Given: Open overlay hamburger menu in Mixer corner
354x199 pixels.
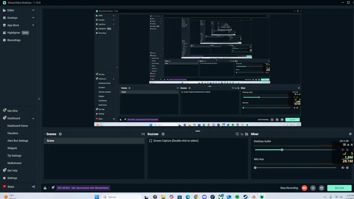Looking at the screenshot, I should [344, 145].
